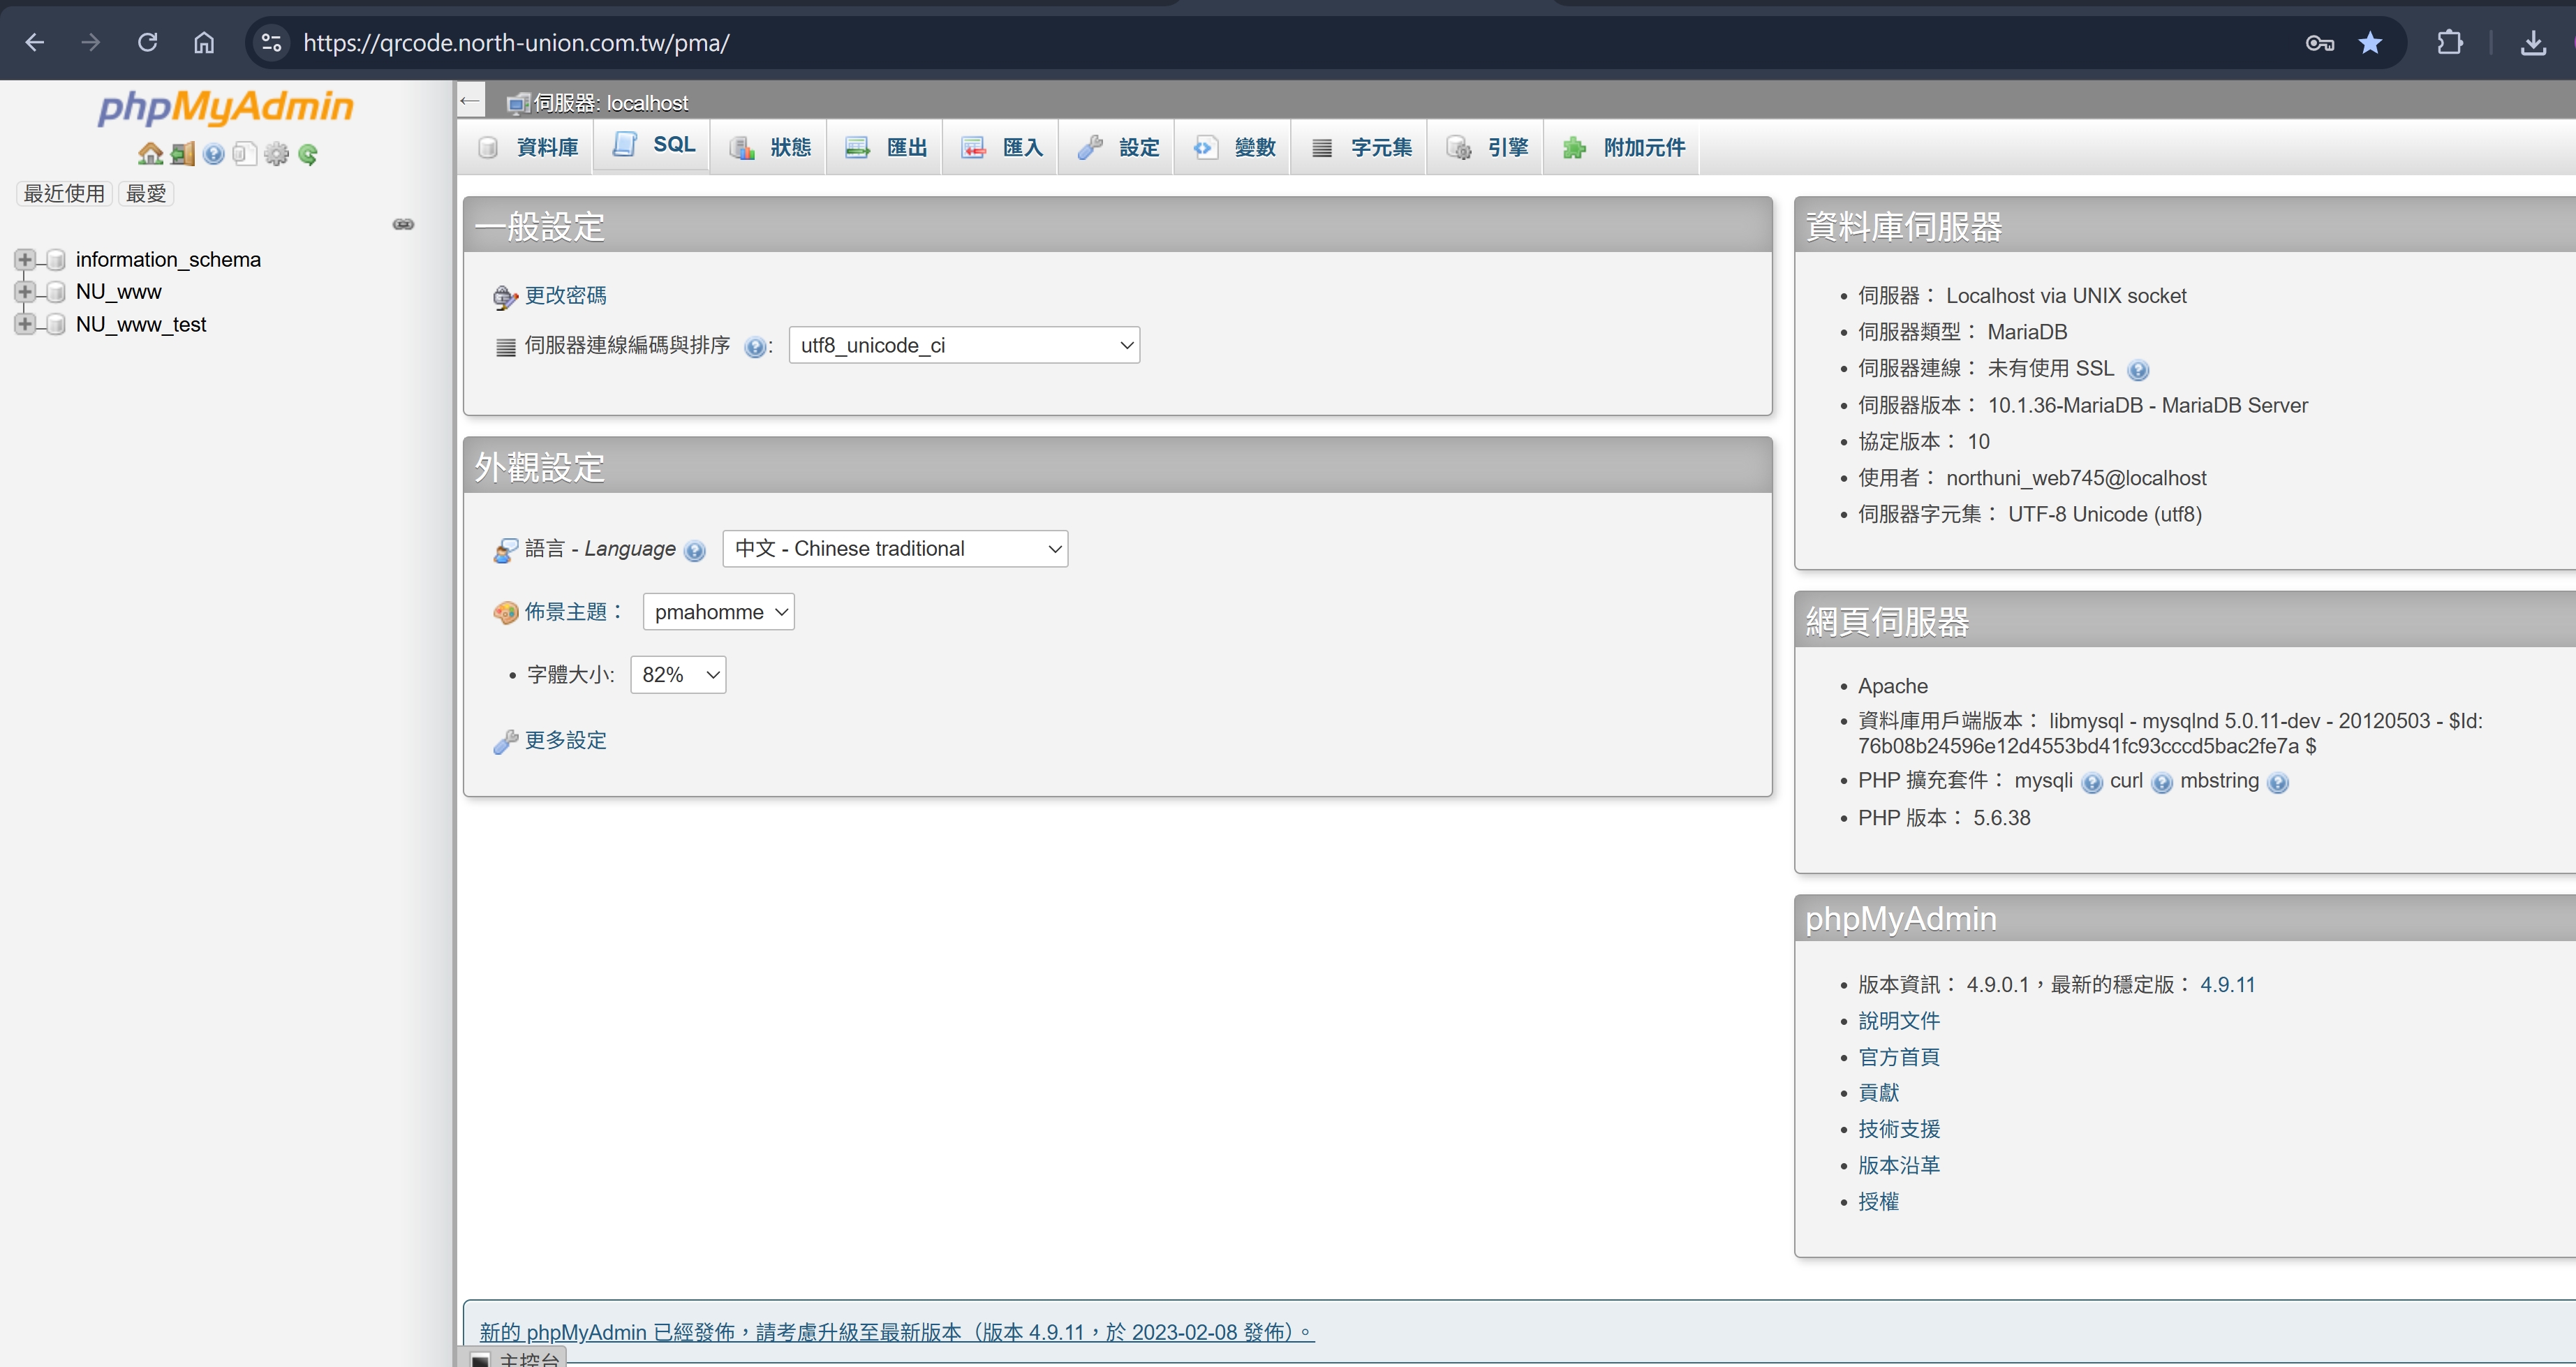Open the pmahomme theme dropdown
This screenshot has width=2576, height=1367.
coord(718,612)
